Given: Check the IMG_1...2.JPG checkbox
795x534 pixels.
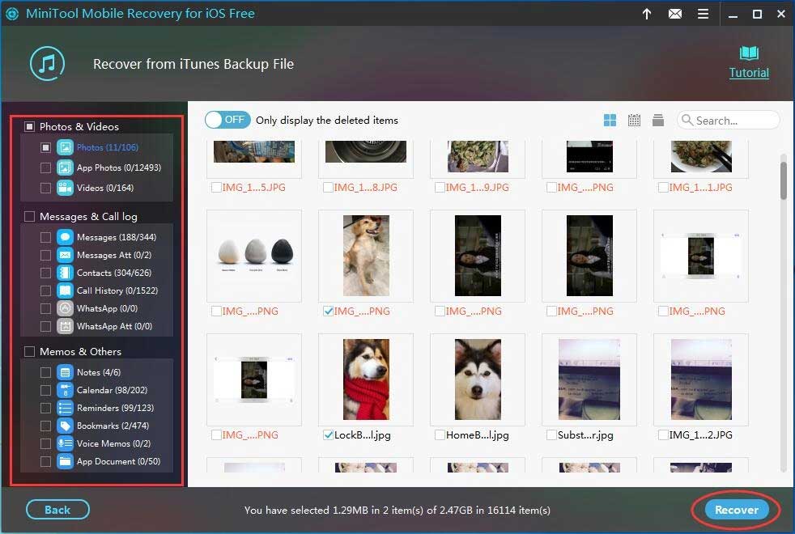Looking at the screenshot, I should pyautogui.click(x=663, y=434).
